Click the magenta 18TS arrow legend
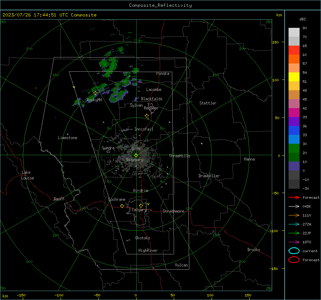The height and width of the screenshot is (300, 321). (x=294, y=242)
